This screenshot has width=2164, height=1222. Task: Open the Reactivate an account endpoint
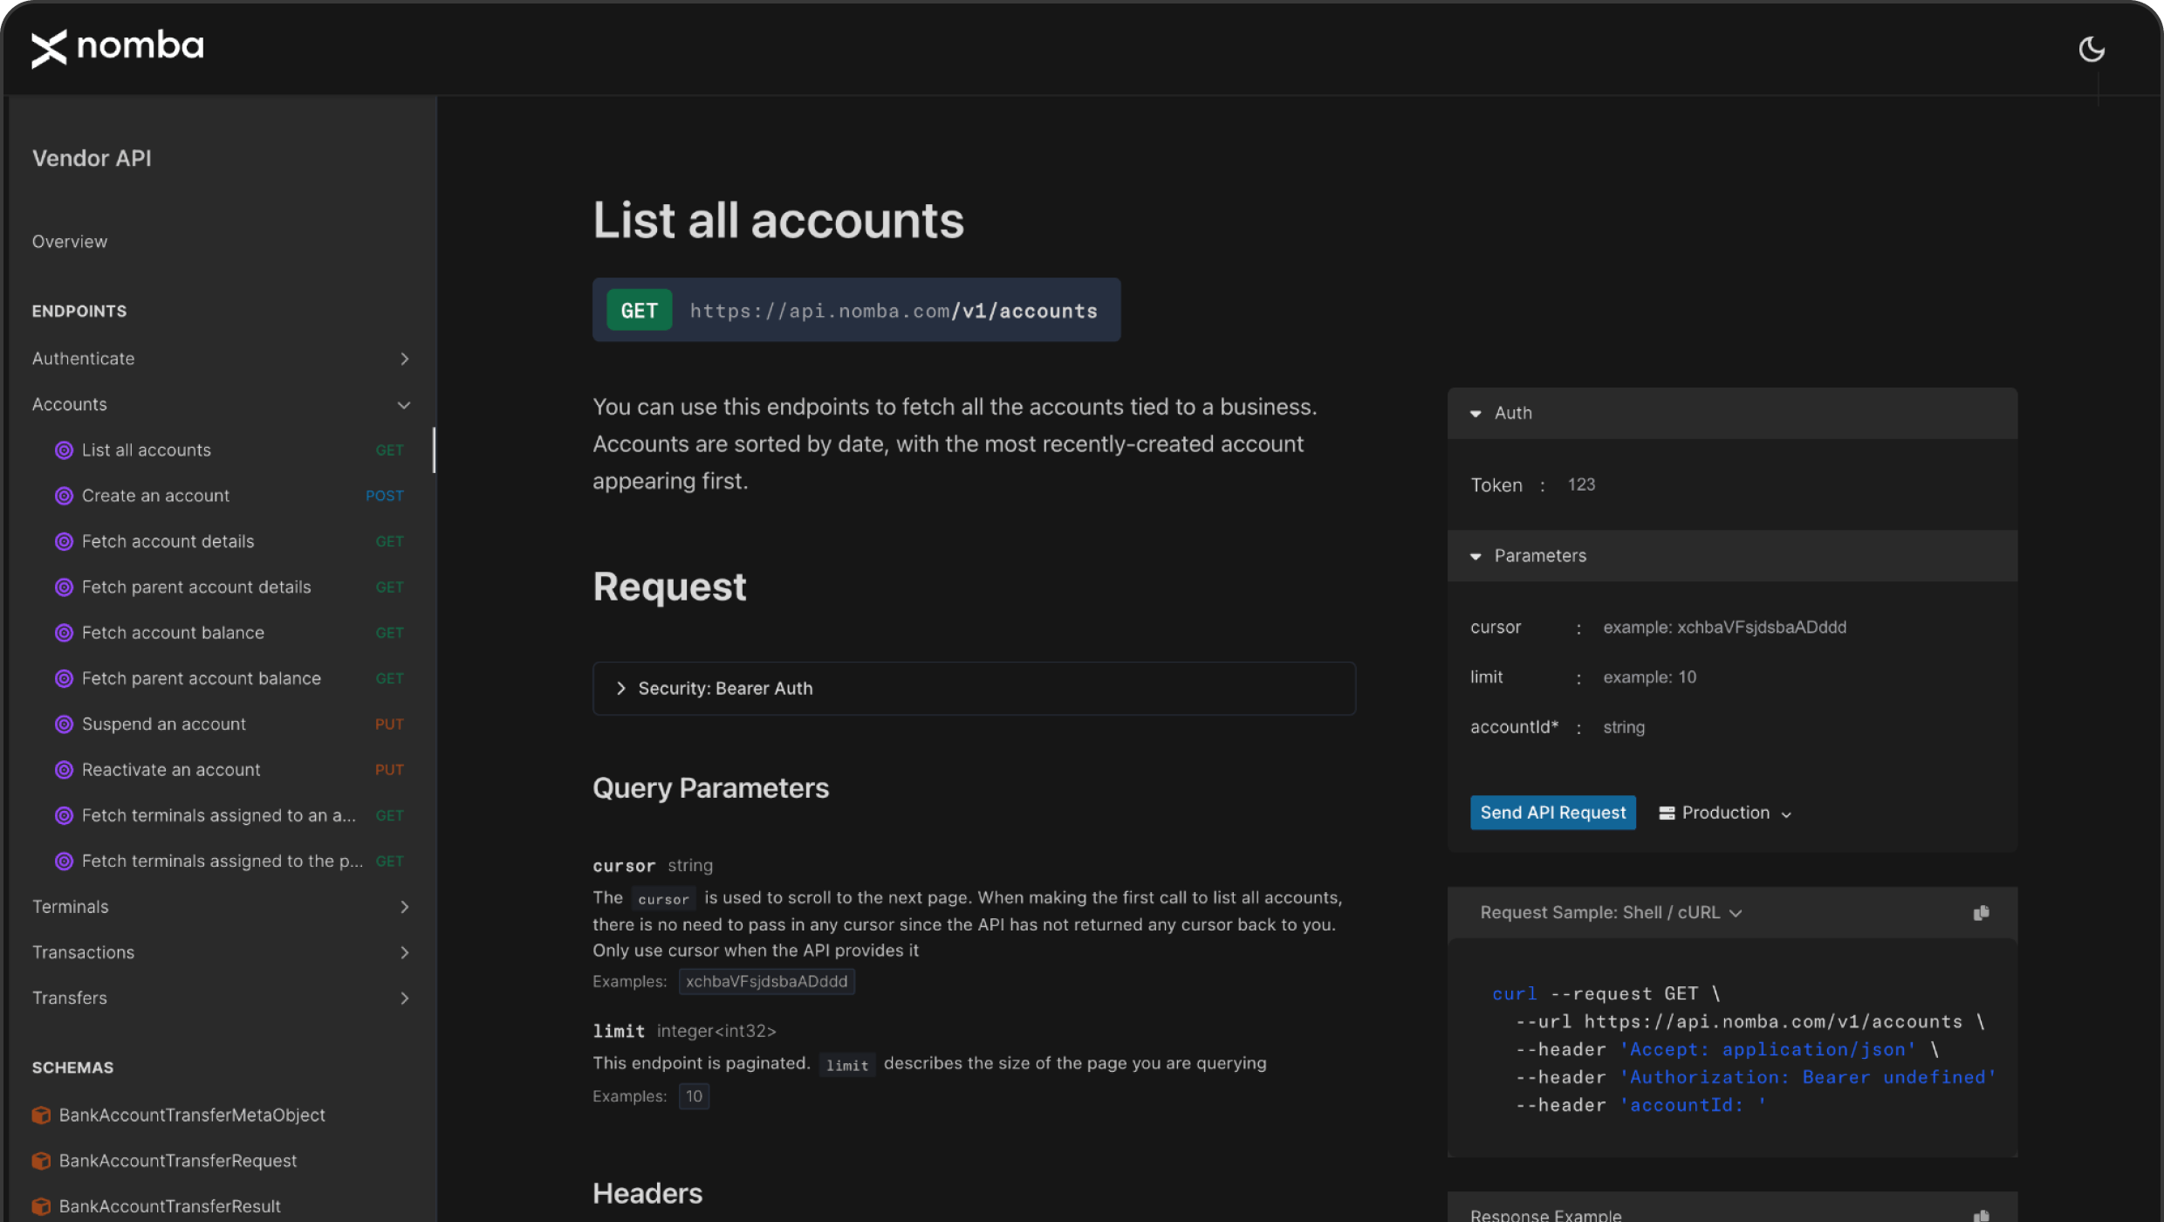(171, 770)
